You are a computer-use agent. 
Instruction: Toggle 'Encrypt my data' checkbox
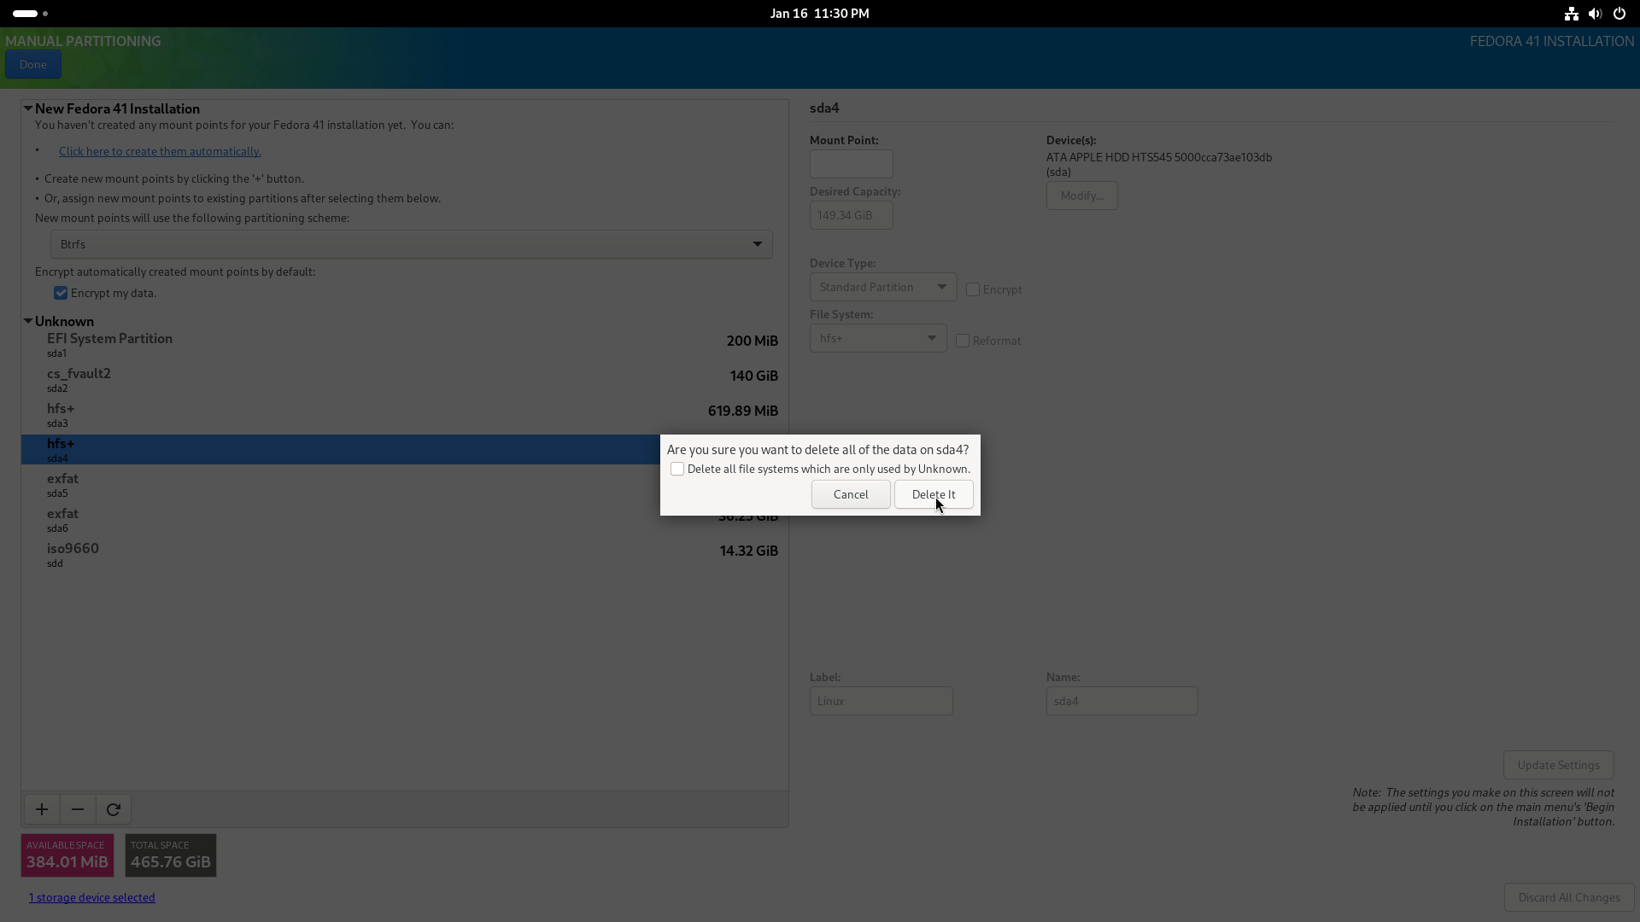pos(61,294)
